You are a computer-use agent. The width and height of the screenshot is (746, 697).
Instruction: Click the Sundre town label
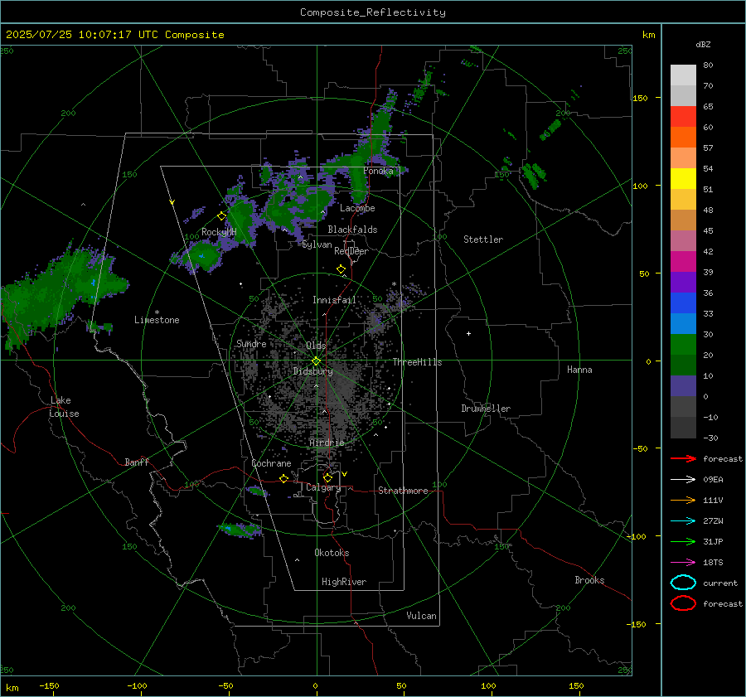251,343
